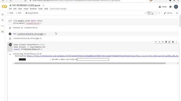Copy link to the cell
Viewport: 181px width, 101px height.
coord(163,42)
